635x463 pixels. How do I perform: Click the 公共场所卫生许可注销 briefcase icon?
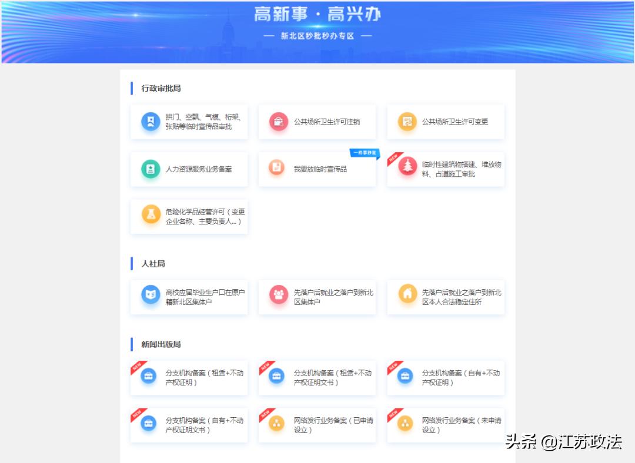(279, 122)
